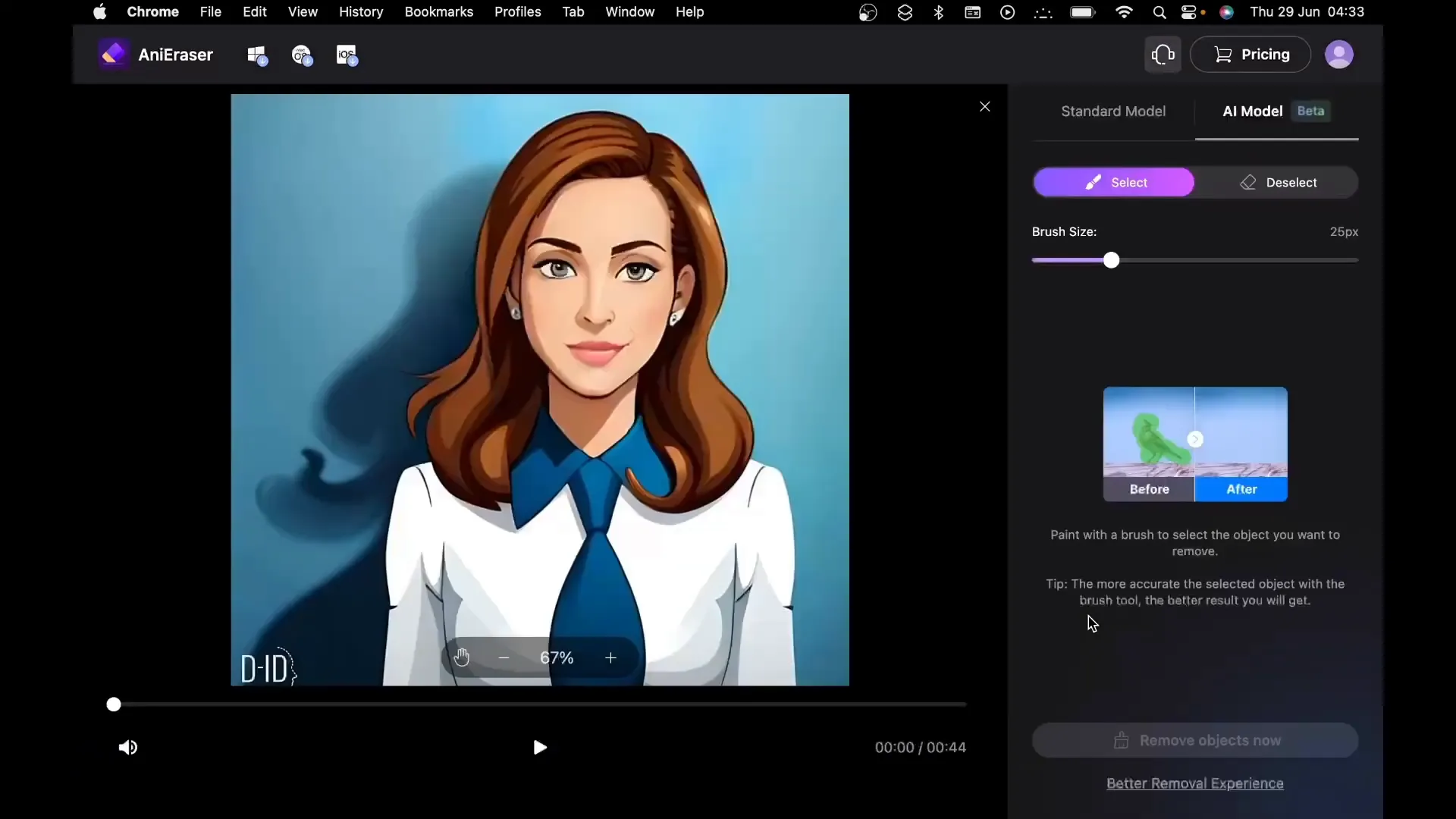The height and width of the screenshot is (819, 1456).
Task: Download the Windows version of AniEraser
Action: (257, 55)
